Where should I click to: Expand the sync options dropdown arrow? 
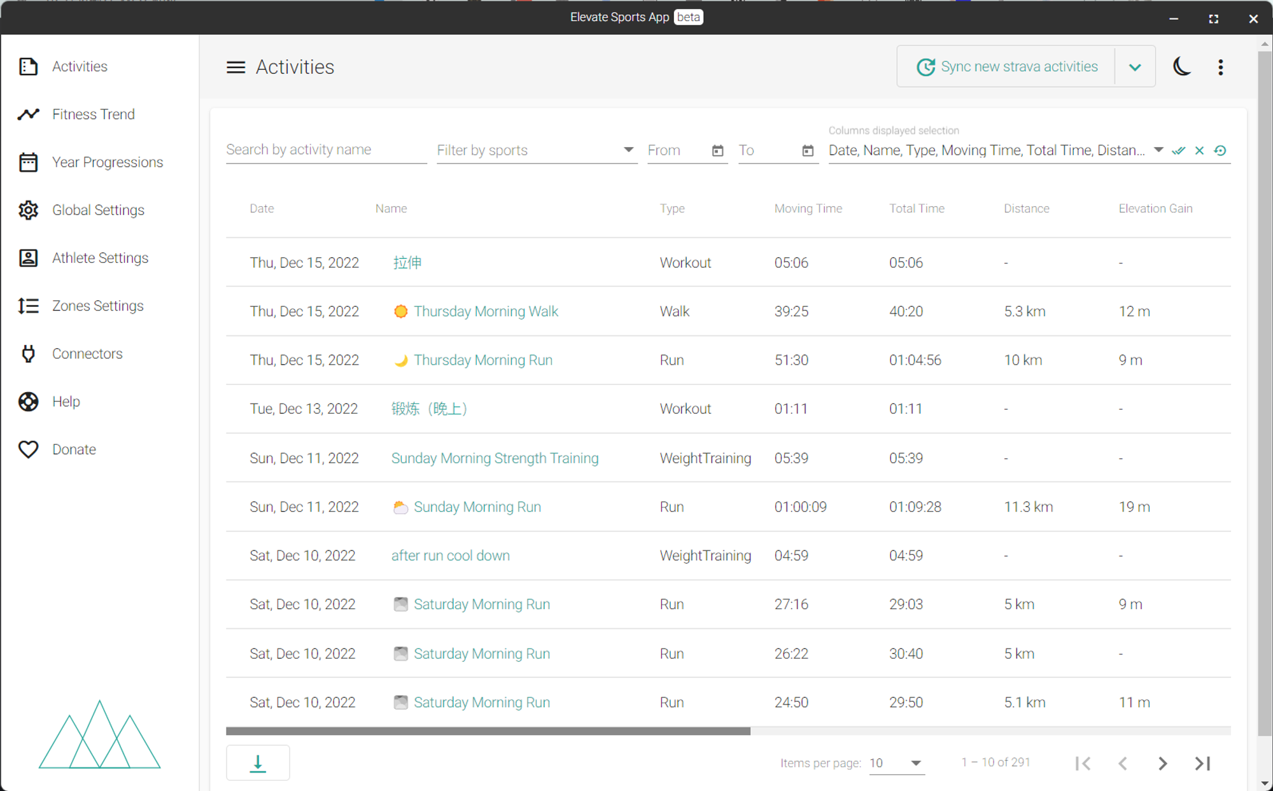pos(1135,67)
